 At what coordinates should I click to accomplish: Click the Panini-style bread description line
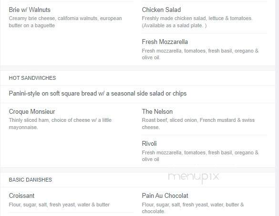98,94
